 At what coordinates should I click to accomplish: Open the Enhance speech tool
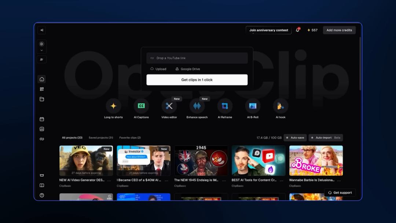pyautogui.click(x=197, y=106)
